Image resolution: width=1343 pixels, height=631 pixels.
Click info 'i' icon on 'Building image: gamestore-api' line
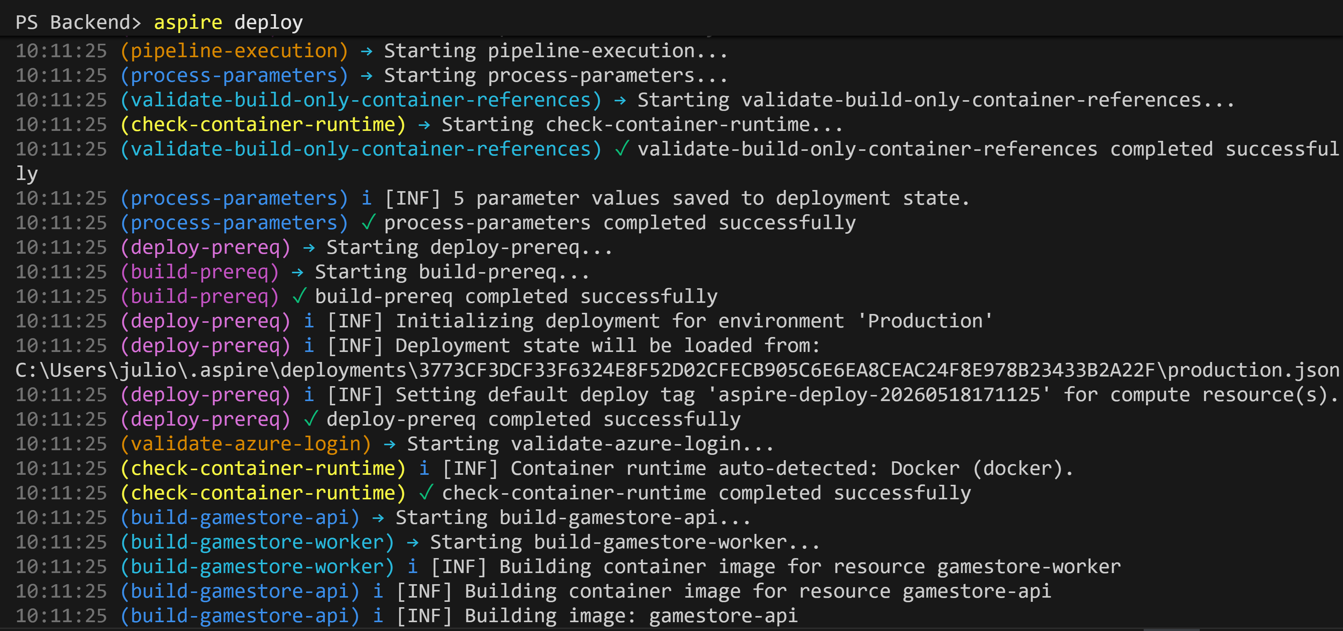pos(379,615)
